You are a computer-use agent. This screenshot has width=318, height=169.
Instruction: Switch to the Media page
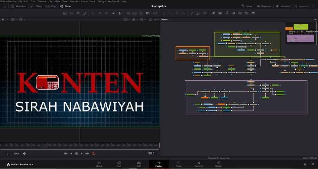point(99,164)
